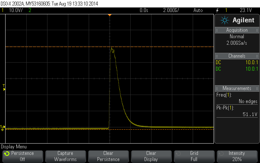Screen dimensions: 260x163
Task: Click the green persistence rotate icon
Action: click(7, 154)
